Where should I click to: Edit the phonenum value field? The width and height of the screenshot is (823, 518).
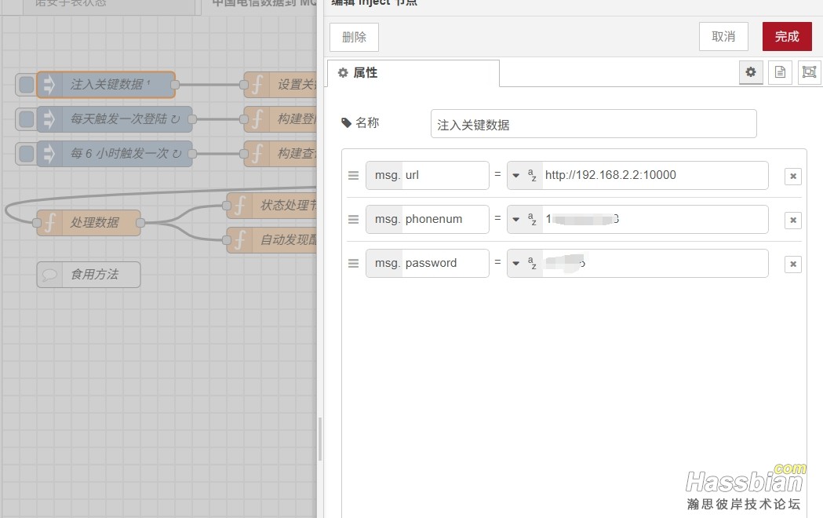pos(655,220)
